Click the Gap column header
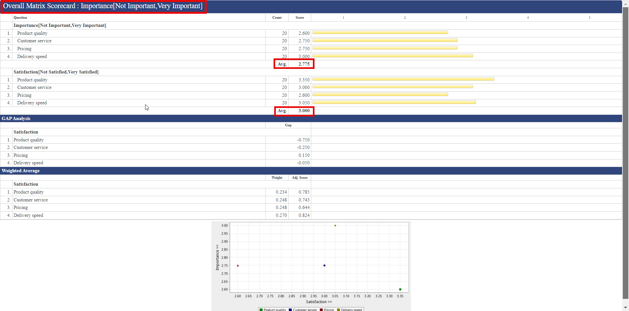The height and width of the screenshot is (311, 629). tap(288, 125)
